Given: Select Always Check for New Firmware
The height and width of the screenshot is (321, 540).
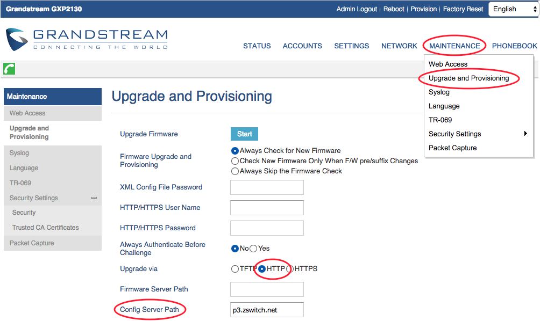Looking at the screenshot, I should click(x=235, y=151).
